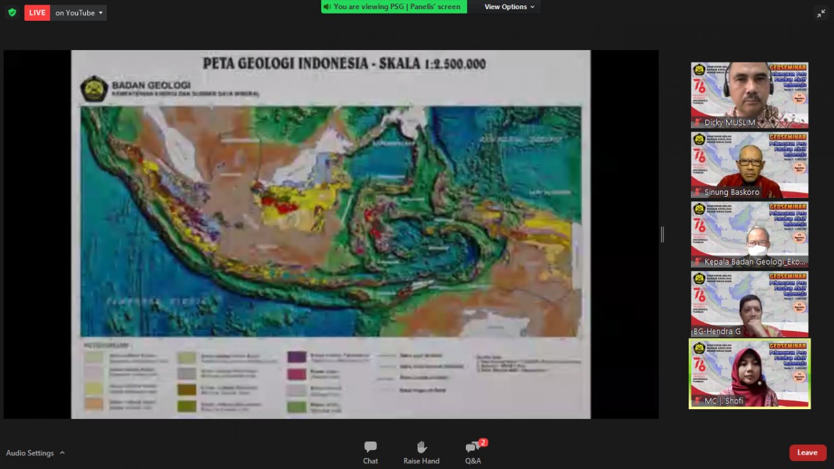Click the red LIVE indicator badge
The width and height of the screenshot is (834, 469).
37,12
